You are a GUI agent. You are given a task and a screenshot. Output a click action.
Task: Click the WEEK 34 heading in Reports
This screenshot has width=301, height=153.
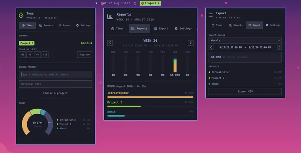150,41
